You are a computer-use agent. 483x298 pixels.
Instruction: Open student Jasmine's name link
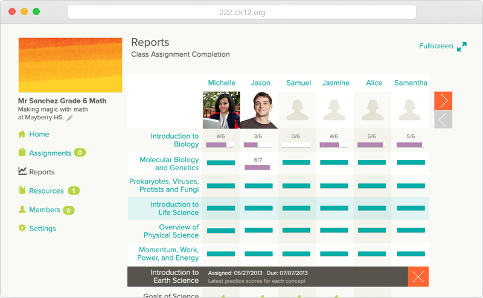(336, 83)
